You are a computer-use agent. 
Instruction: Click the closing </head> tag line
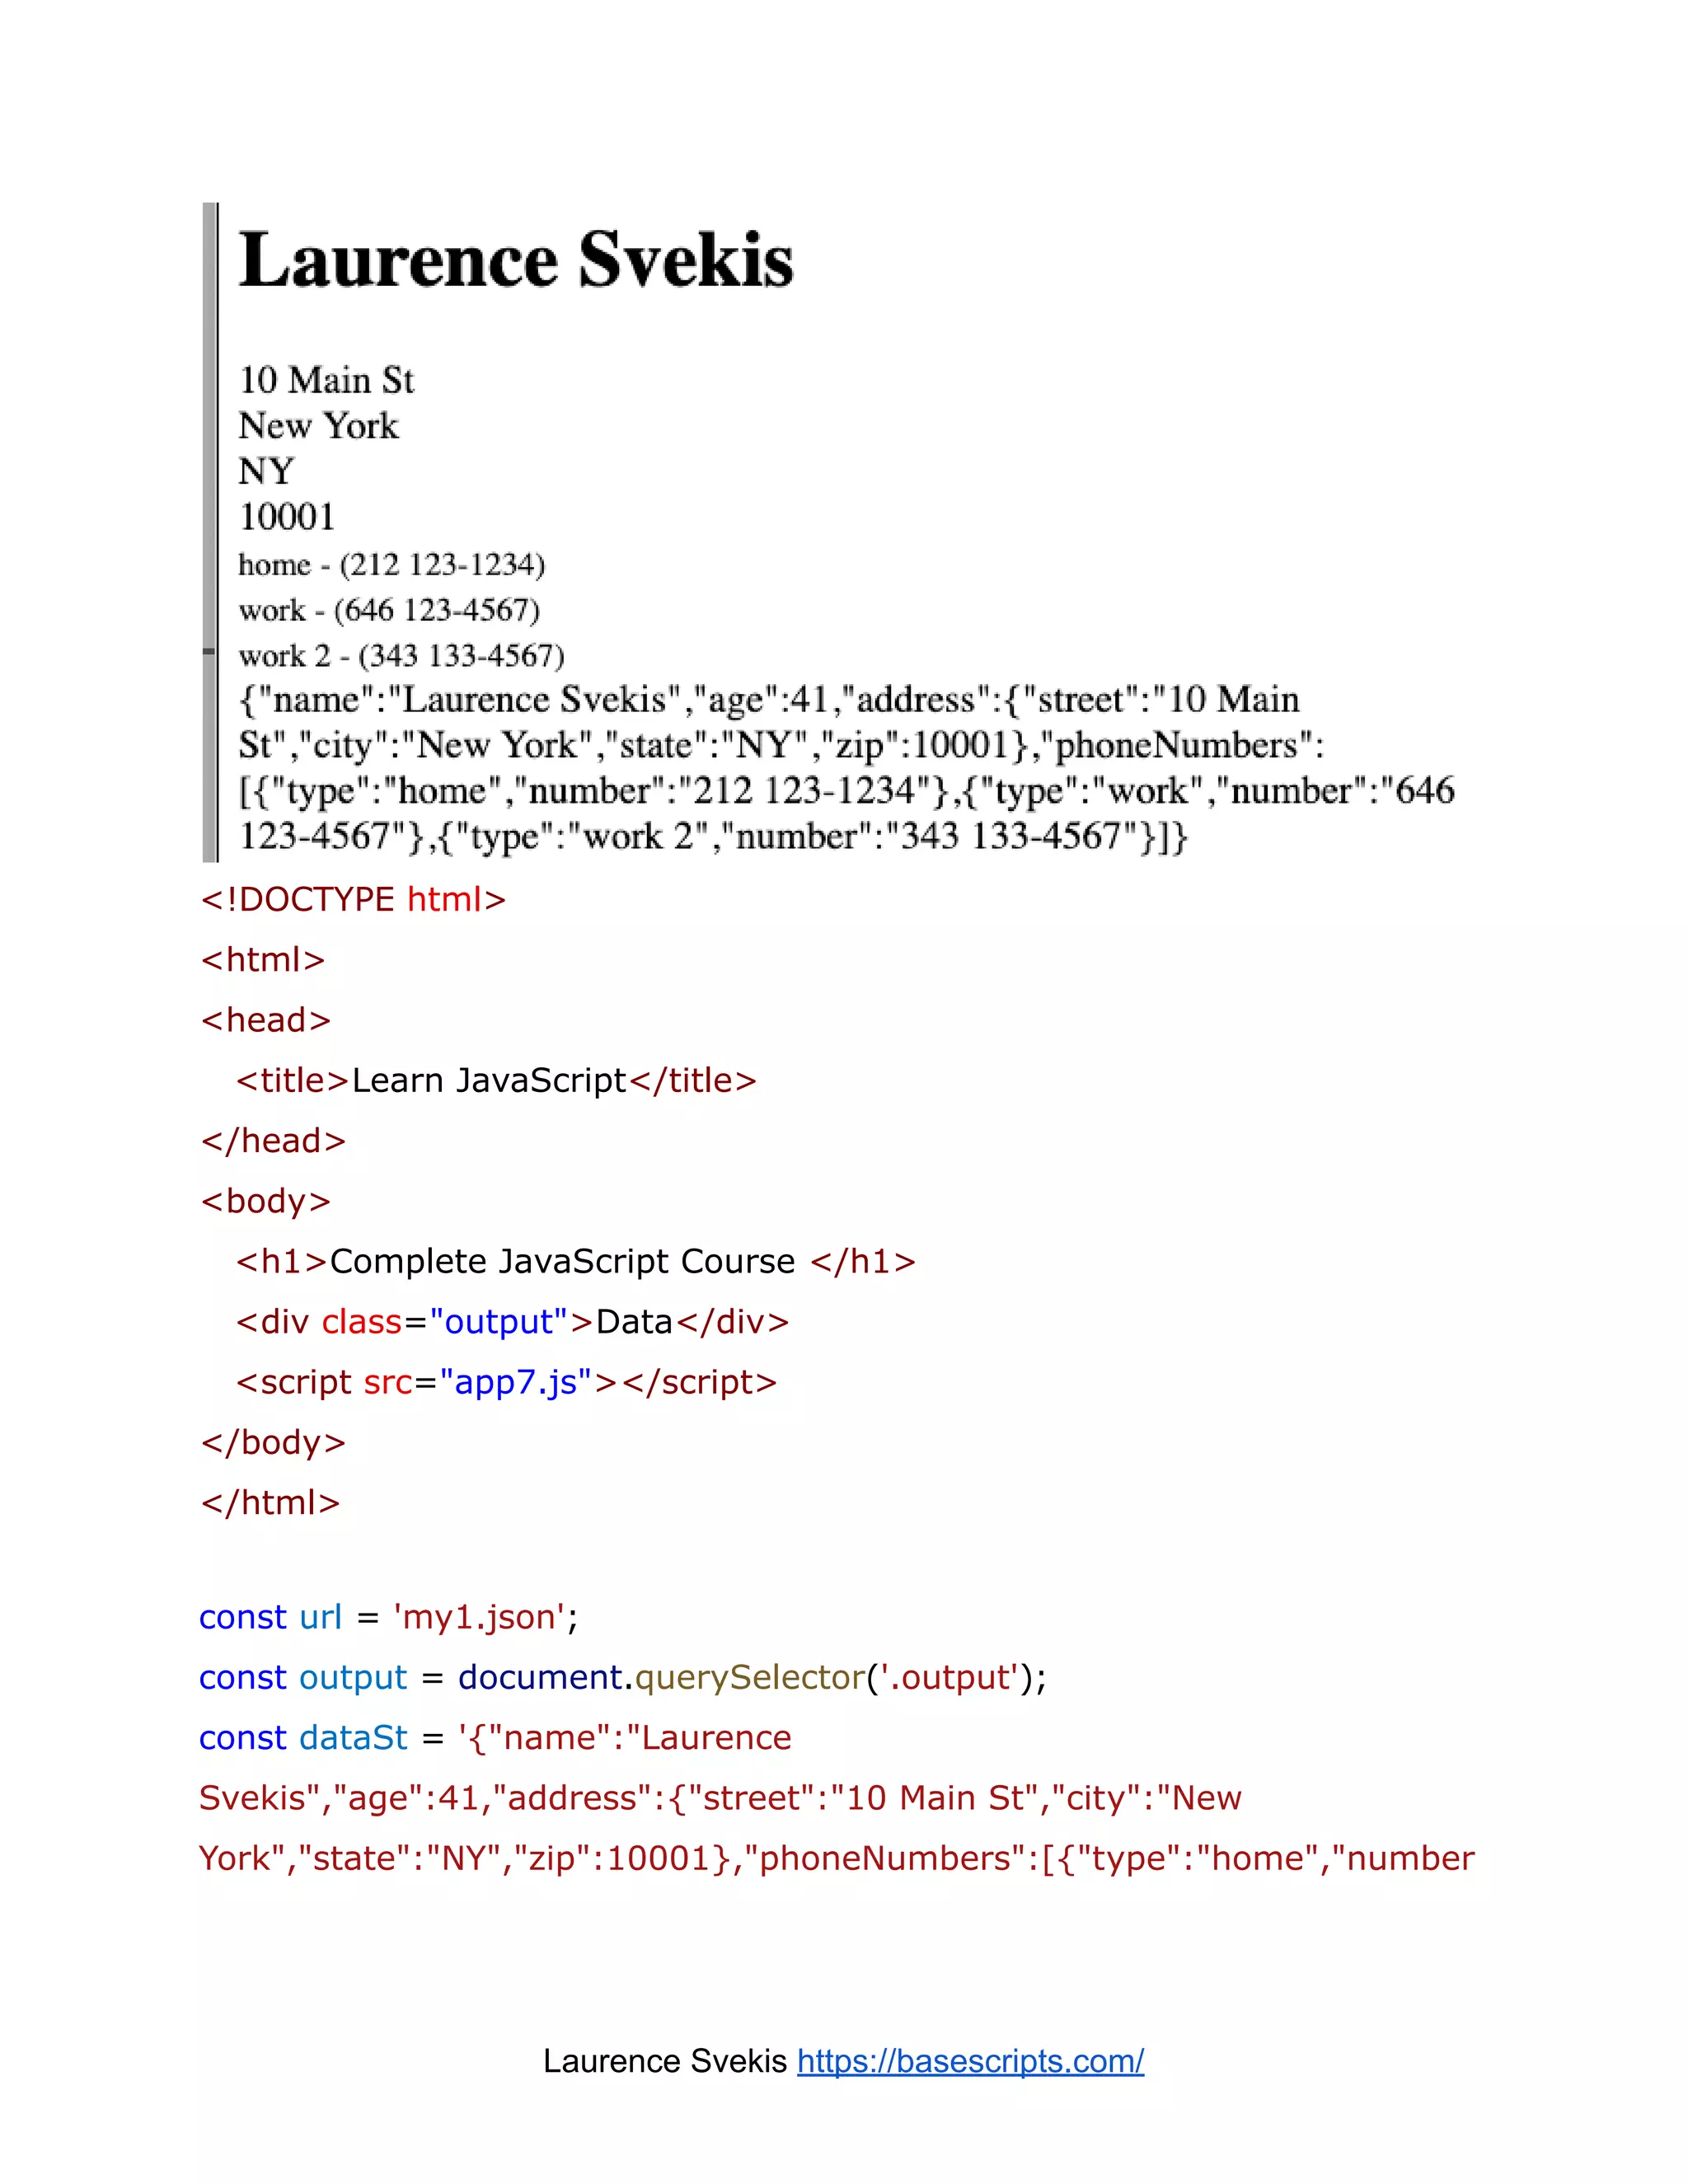pyautogui.click(x=273, y=1141)
